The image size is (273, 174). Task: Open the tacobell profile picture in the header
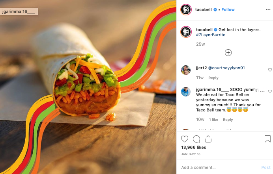pyautogui.click(x=186, y=9)
